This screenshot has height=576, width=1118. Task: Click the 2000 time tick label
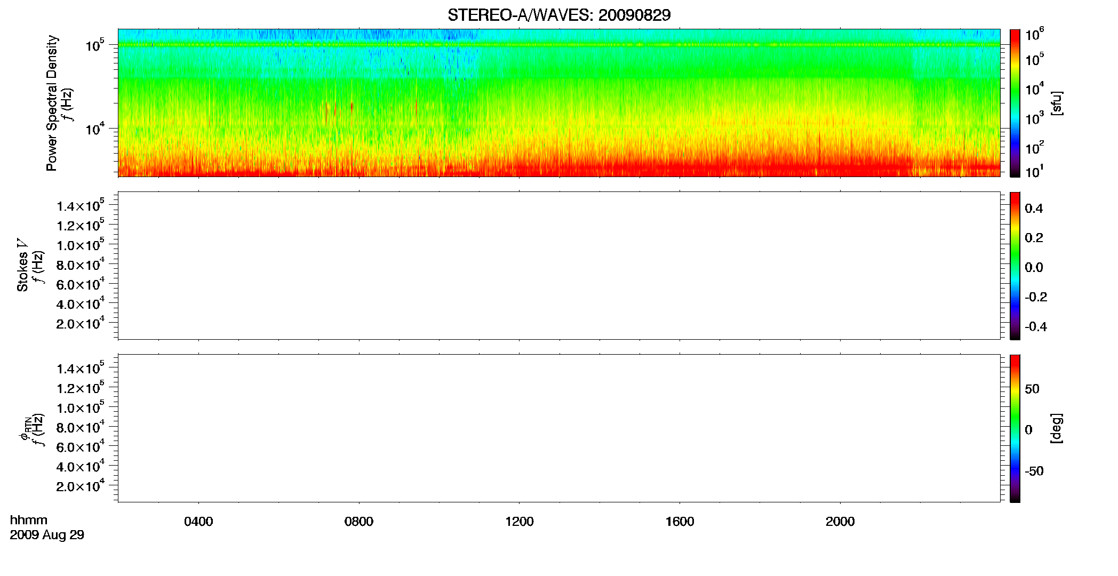[x=840, y=522]
